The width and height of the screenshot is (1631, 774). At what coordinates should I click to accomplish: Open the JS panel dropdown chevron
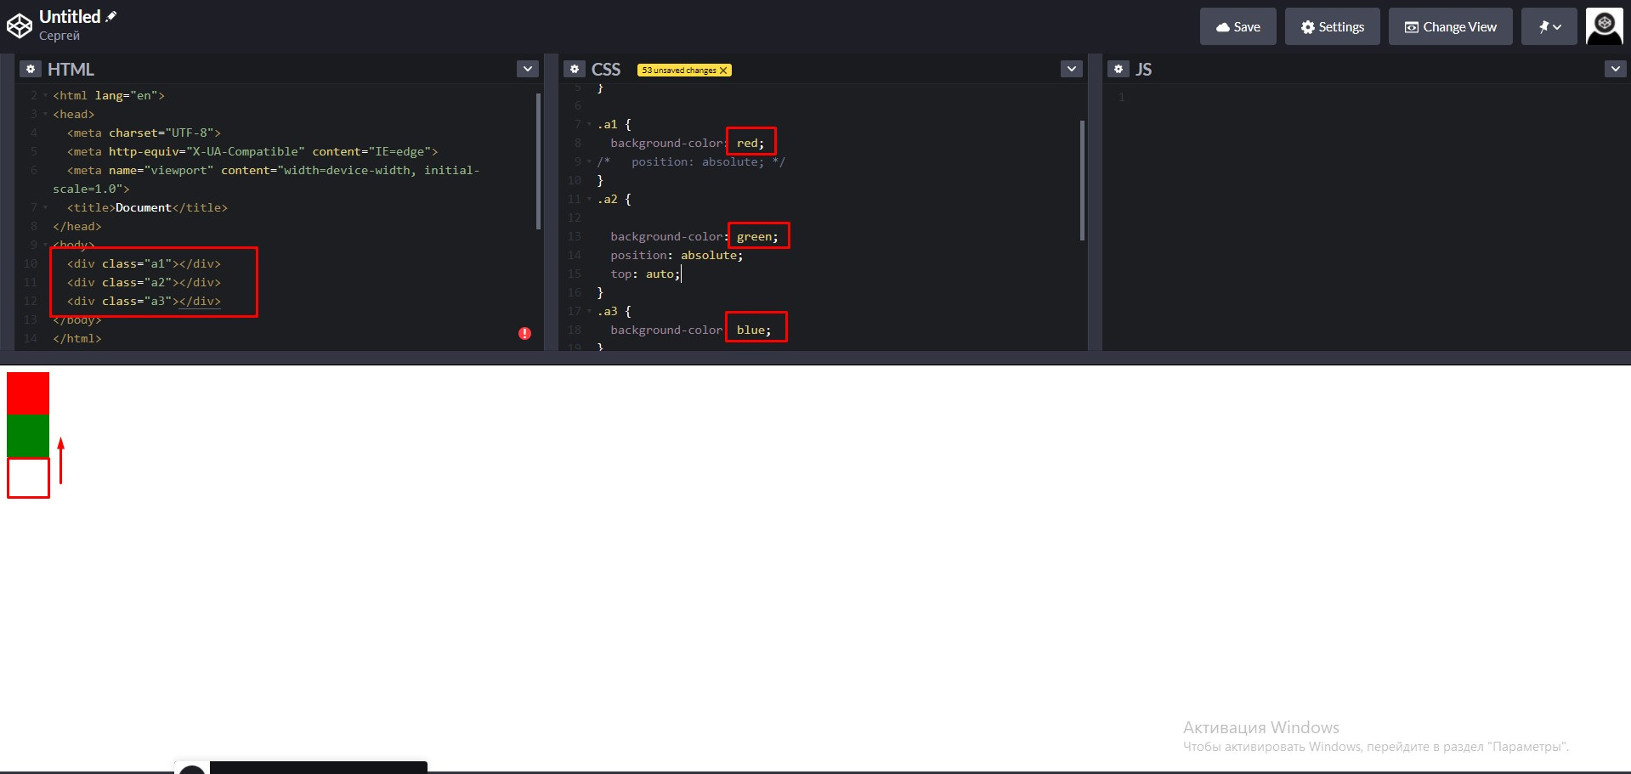click(1616, 69)
